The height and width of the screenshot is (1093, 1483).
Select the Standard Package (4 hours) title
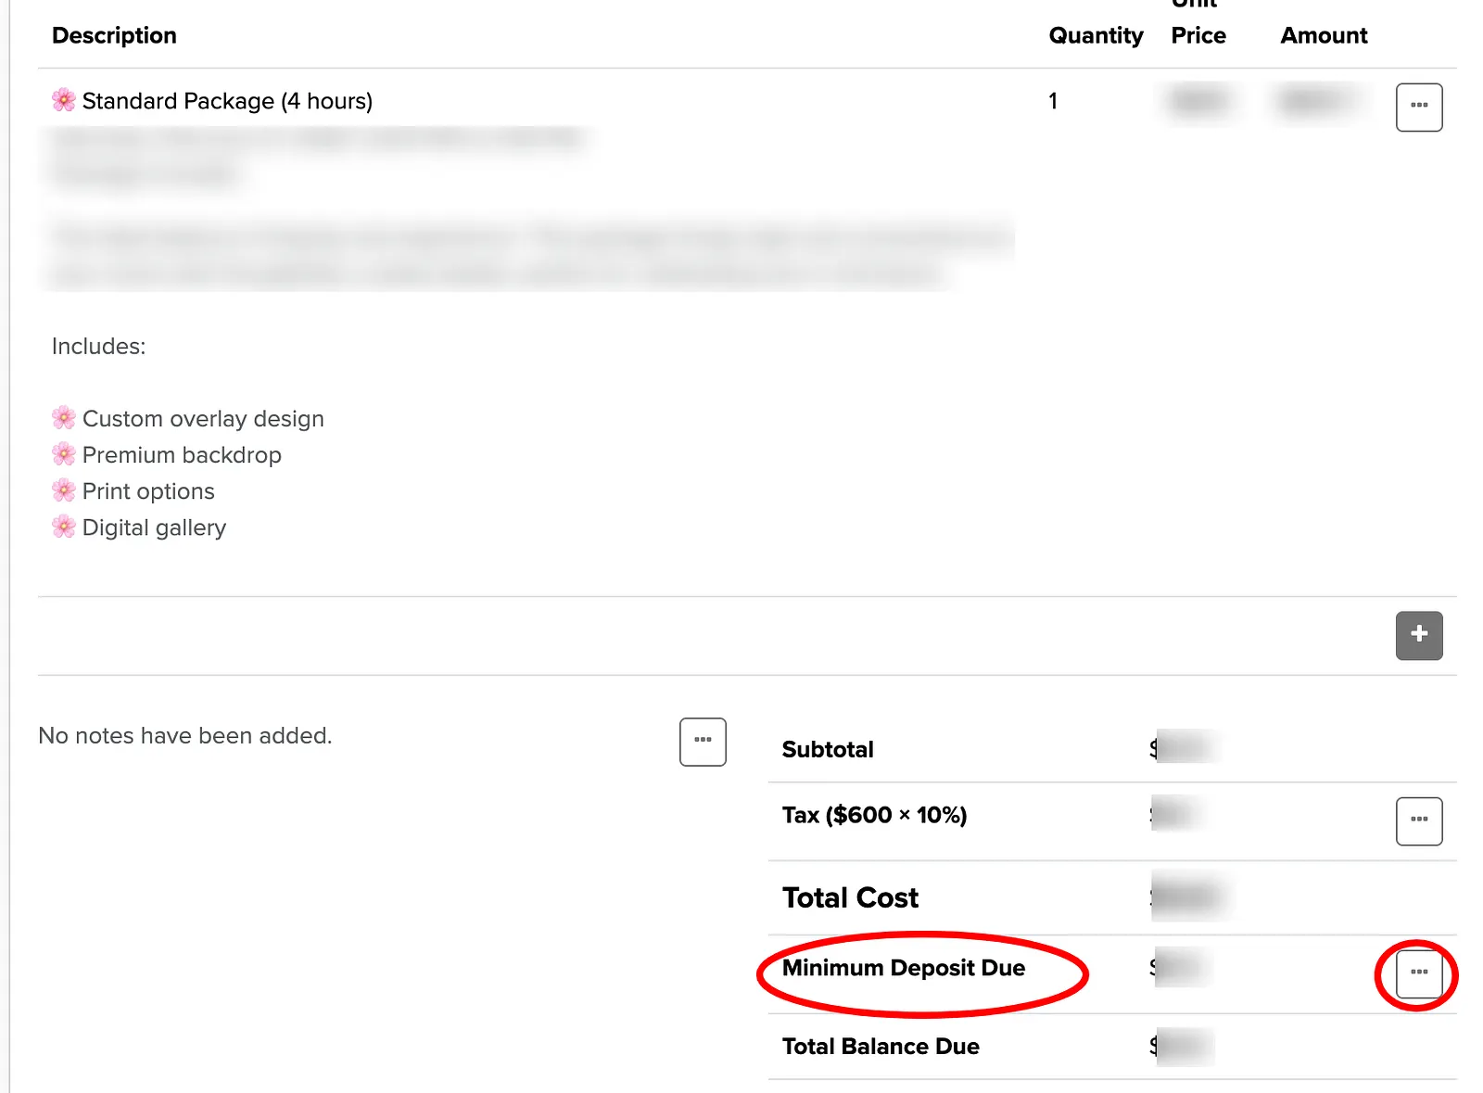pyautogui.click(x=227, y=101)
